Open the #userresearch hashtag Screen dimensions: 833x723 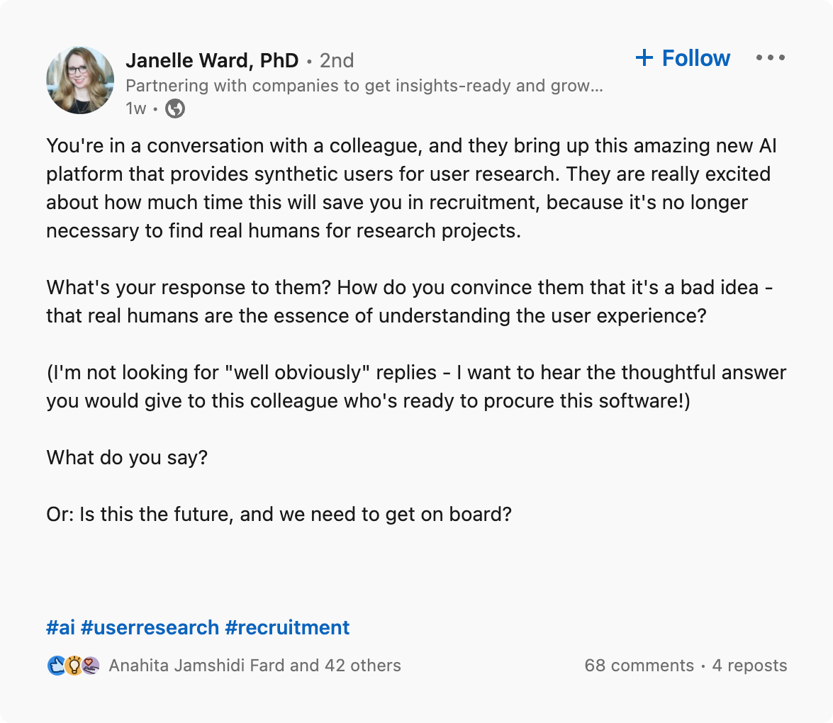[x=150, y=627]
